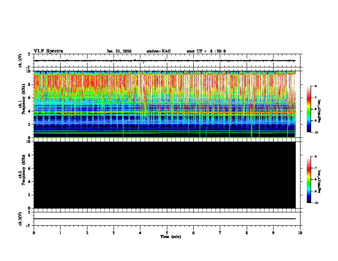
Task: Click the time axis tick label '10'
Action: 300,233
